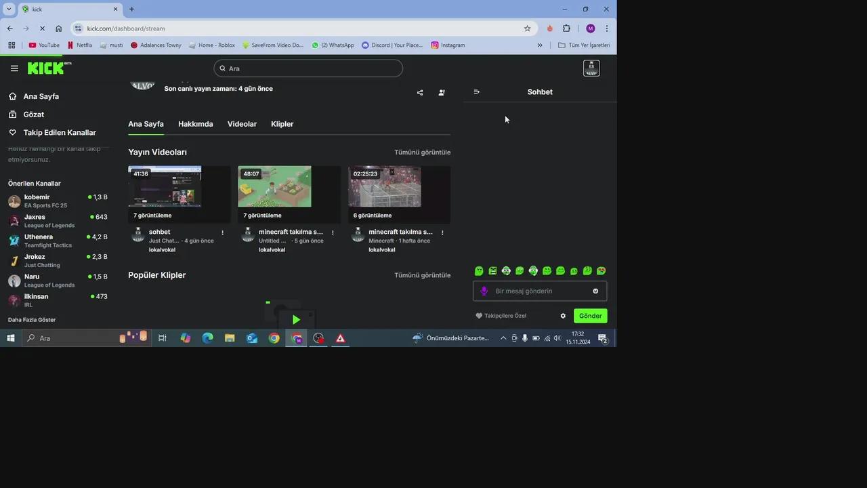Open the Chrome three-dot menu
867x488 pixels.
pyautogui.click(x=606, y=28)
